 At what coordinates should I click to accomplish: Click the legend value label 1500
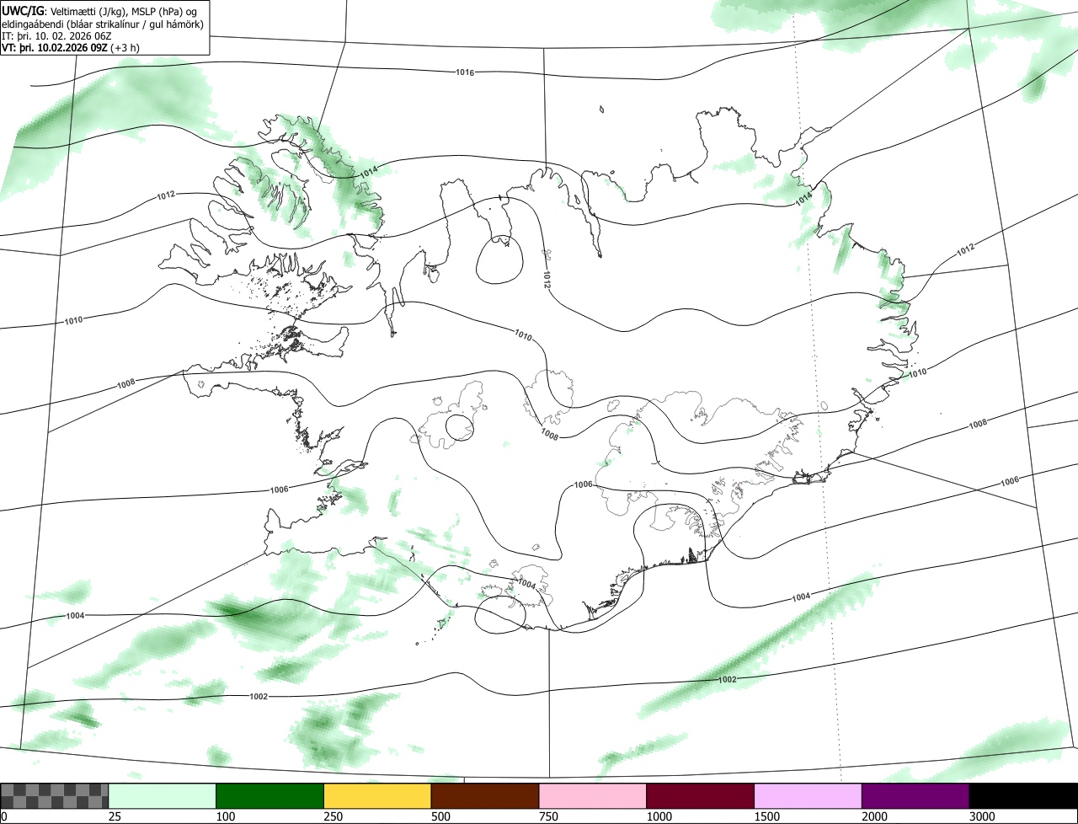(767, 816)
